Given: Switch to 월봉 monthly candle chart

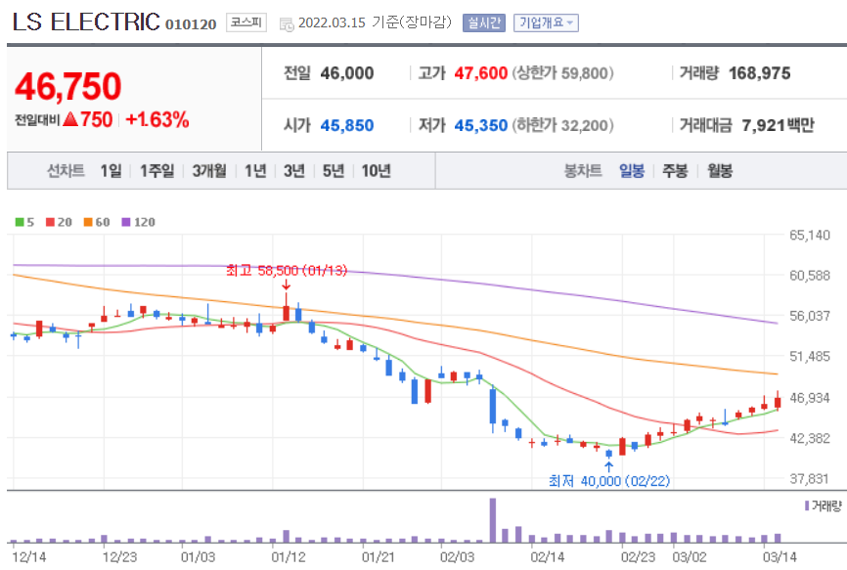Looking at the screenshot, I should 720,171.
